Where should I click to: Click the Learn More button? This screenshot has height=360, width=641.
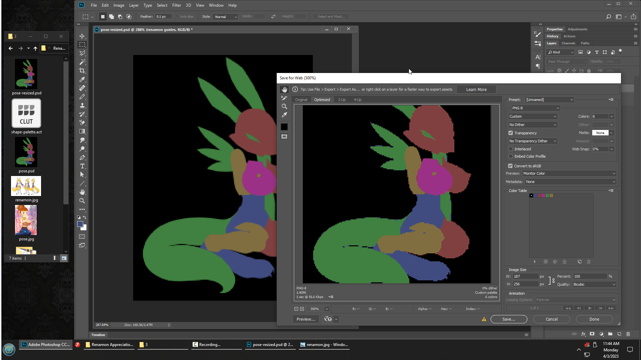pos(476,89)
